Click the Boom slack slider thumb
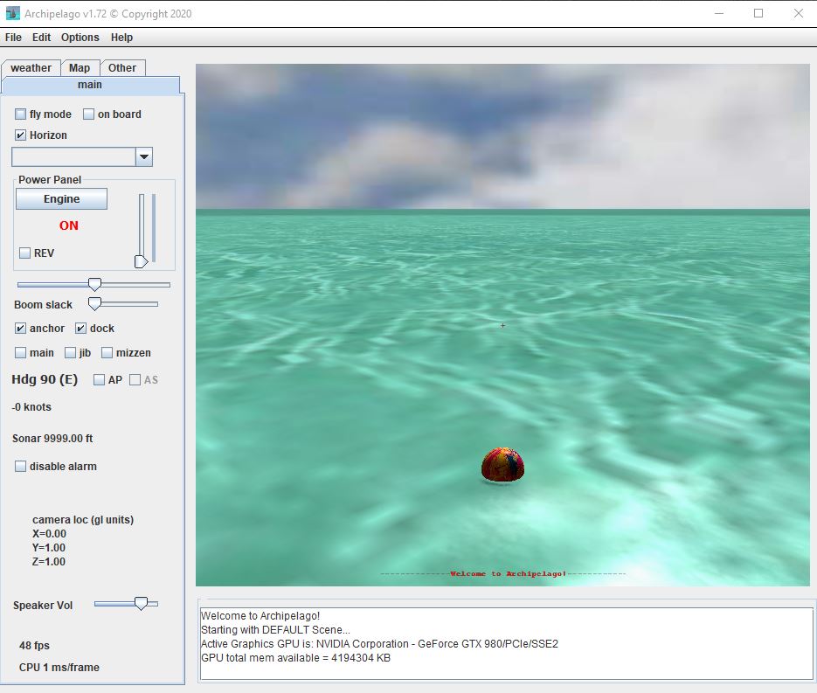 coord(94,304)
